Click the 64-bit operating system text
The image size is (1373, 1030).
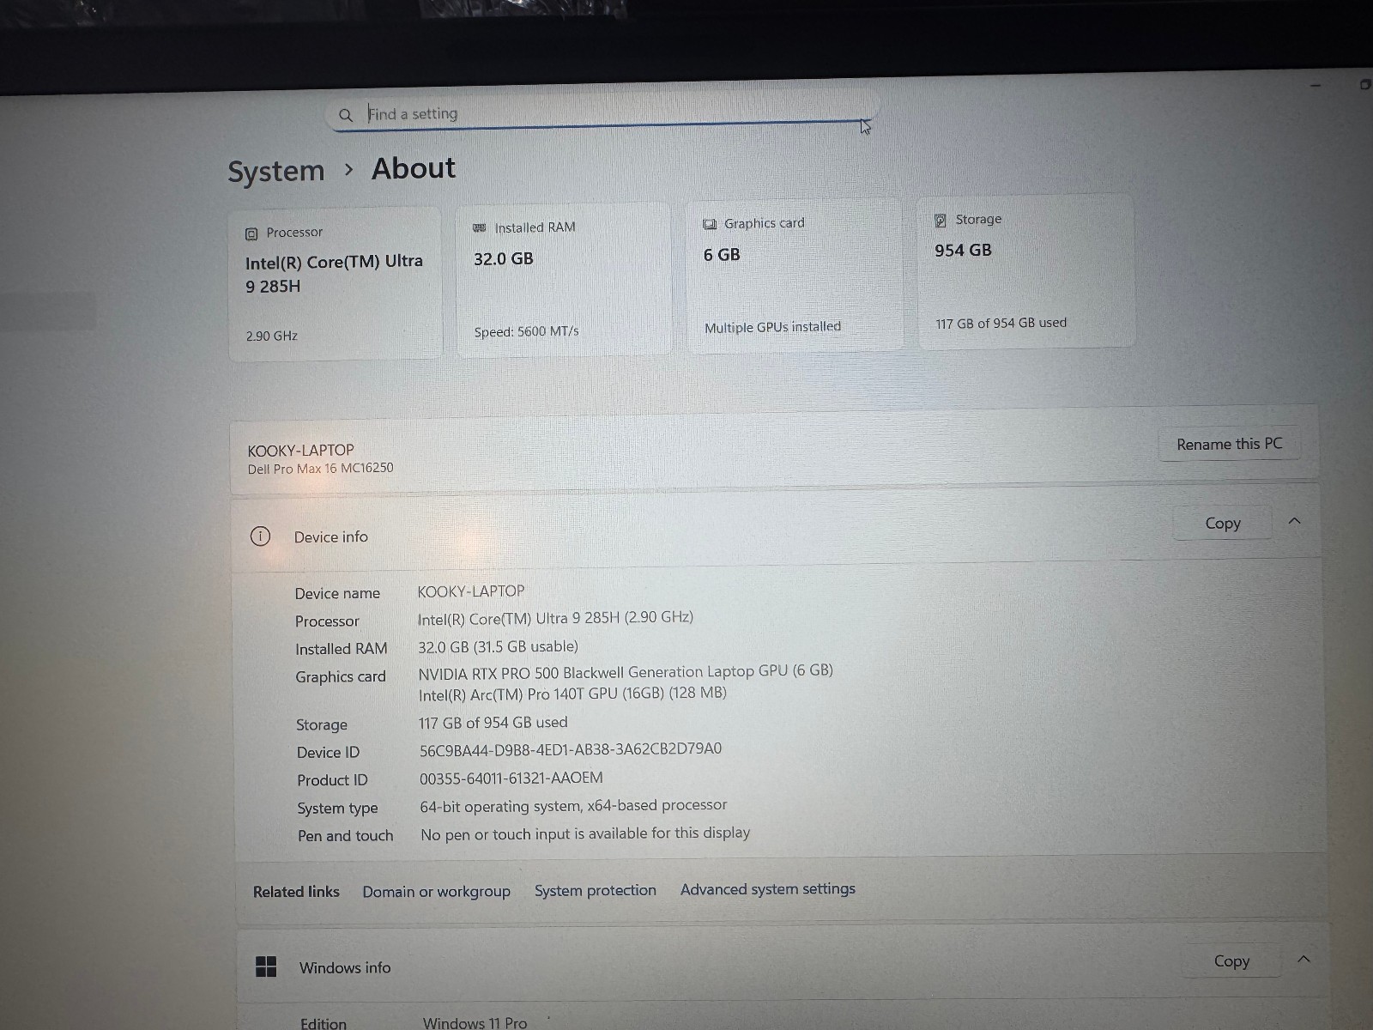click(573, 806)
